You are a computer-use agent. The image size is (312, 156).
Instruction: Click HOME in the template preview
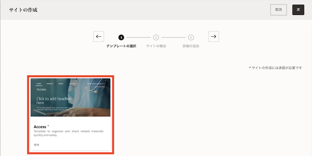point(39,84)
